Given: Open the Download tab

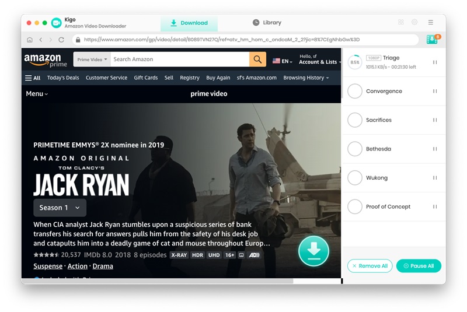Looking at the screenshot, I should tap(189, 23).
